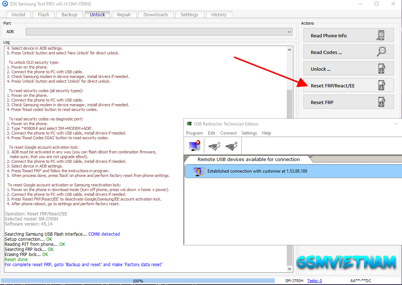Image resolution: width=402 pixels, height=285 pixels.
Task: Go to the Downloads tab
Action: (156, 15)
